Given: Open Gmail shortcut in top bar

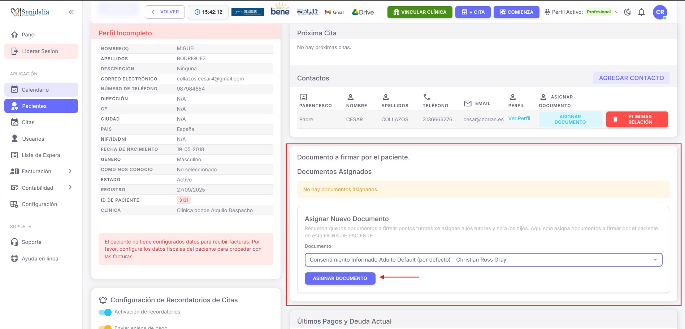Looking at the screenshot, I should (334, 12).
